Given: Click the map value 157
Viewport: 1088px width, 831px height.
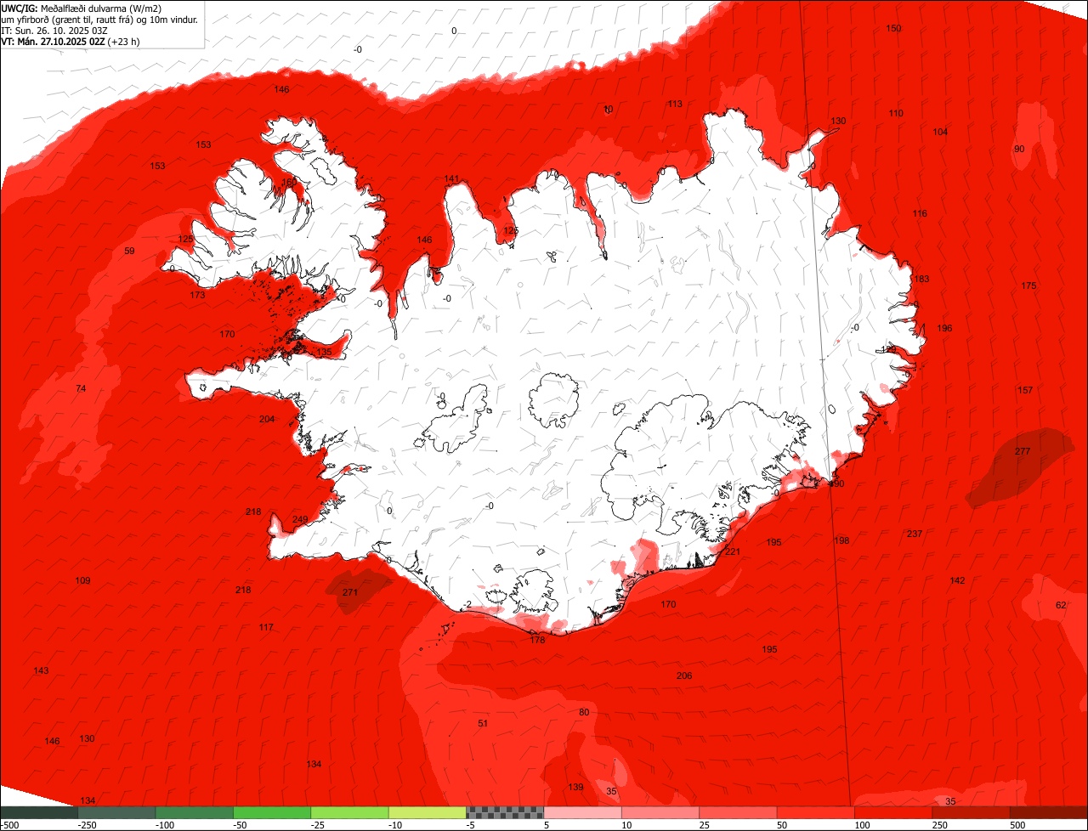Looking at the screenshot, I should coord(1025,390).
